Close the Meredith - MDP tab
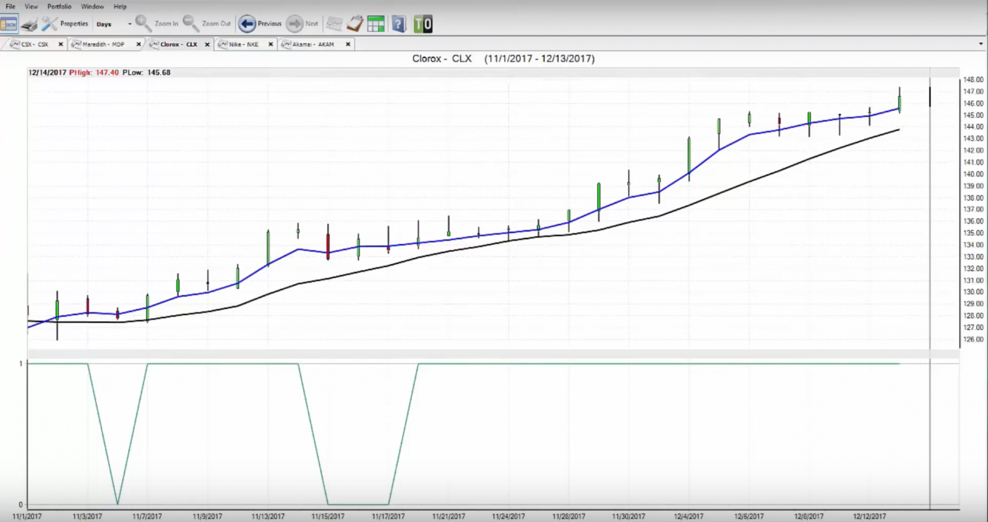This screenshot has height=522, width=988. (x=139, y=44)
